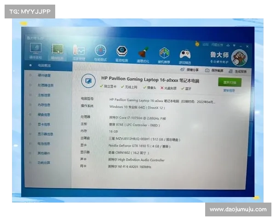Click the round computer monitor icon

[x=88, y=81]
